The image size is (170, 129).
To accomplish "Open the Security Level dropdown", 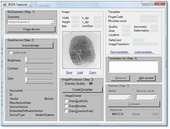I will coord(147,97).
